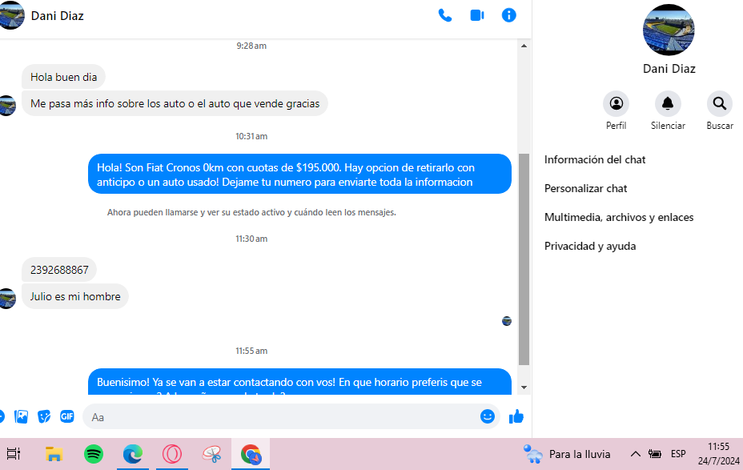Image resolution: width=743 pixels, height=470 pixels.
Task: Show hidden tray icons chevron
Action: (x=635, y=454)
